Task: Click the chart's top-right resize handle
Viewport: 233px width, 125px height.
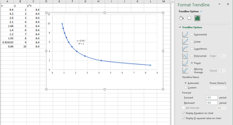Action: tap(163, 13)
